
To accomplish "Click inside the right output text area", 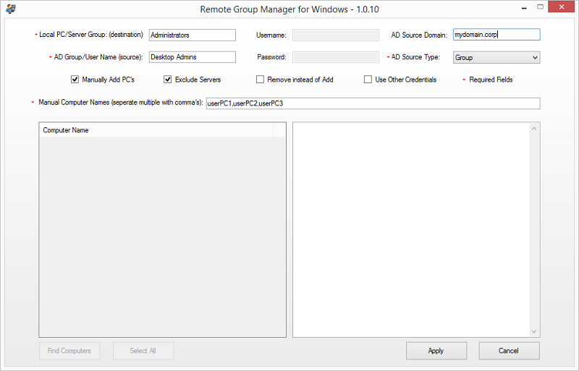I will coord(412,229).
